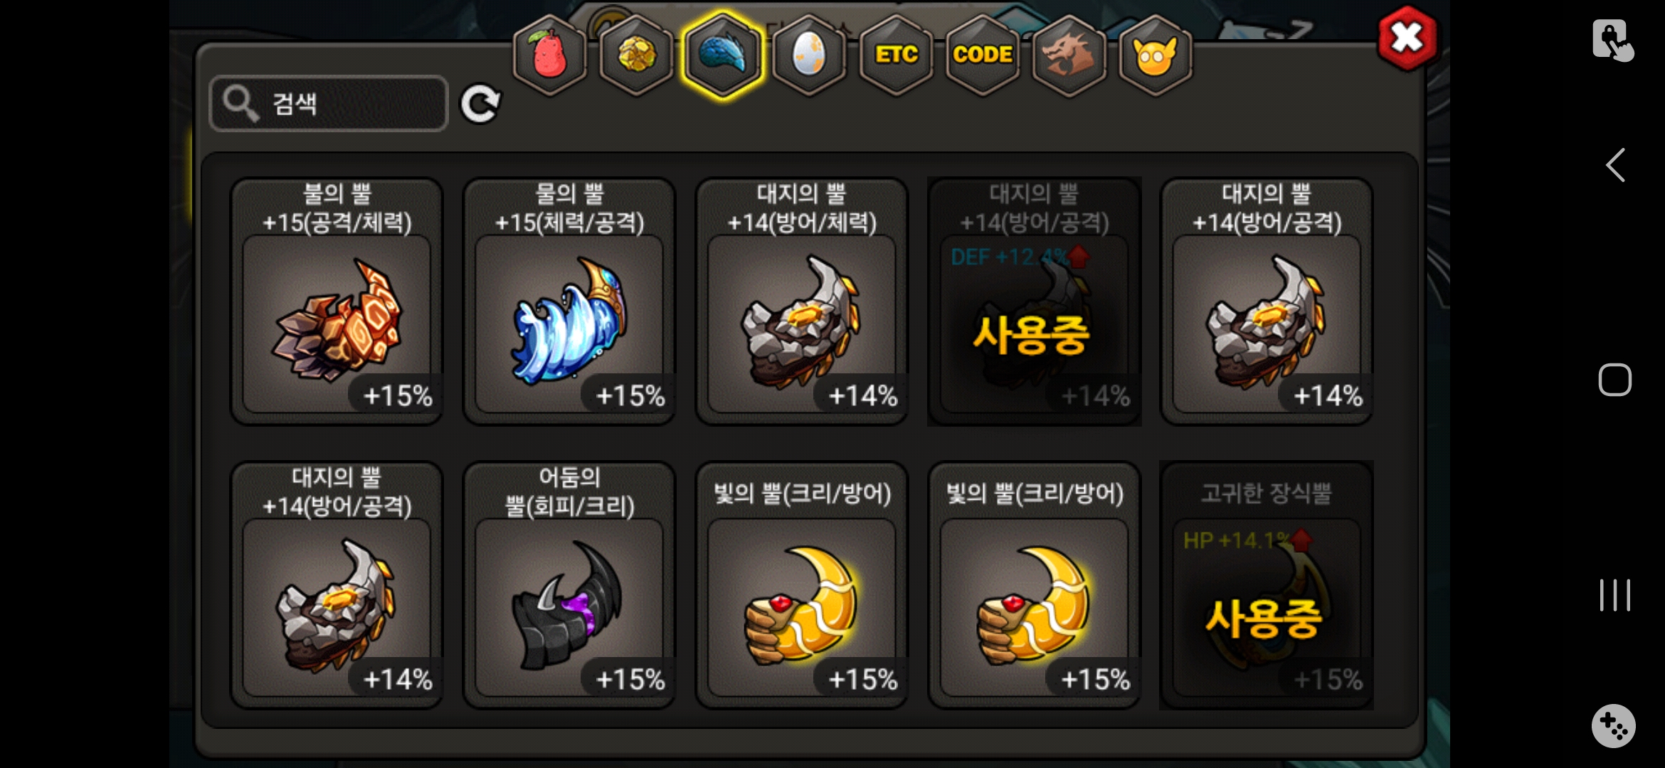This screenshot has height=768, width=1665.
Task: Click the refresh arrow next to search
Action: point(480,105)
